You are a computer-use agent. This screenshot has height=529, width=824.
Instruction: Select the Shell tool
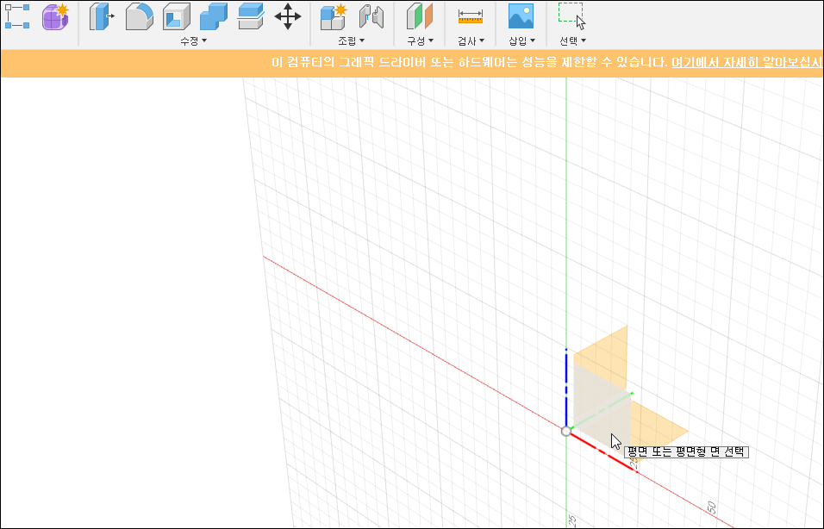pyautogui.click(x=176, y=16)
